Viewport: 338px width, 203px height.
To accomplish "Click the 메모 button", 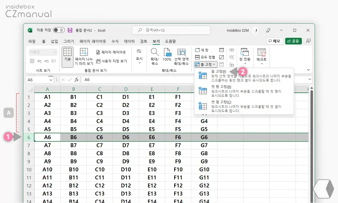I will 274,41.
